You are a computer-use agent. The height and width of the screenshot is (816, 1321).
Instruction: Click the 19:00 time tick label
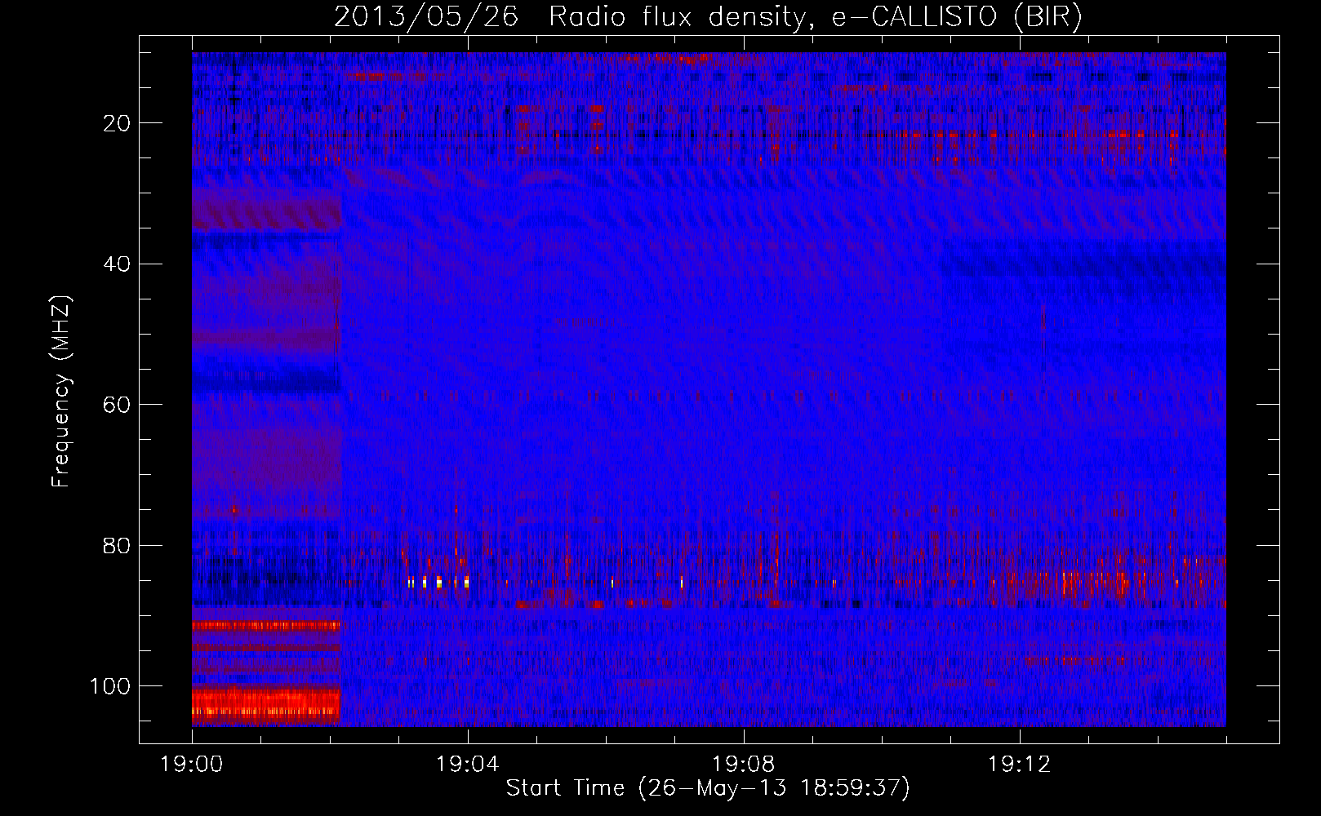click(192, 765)
